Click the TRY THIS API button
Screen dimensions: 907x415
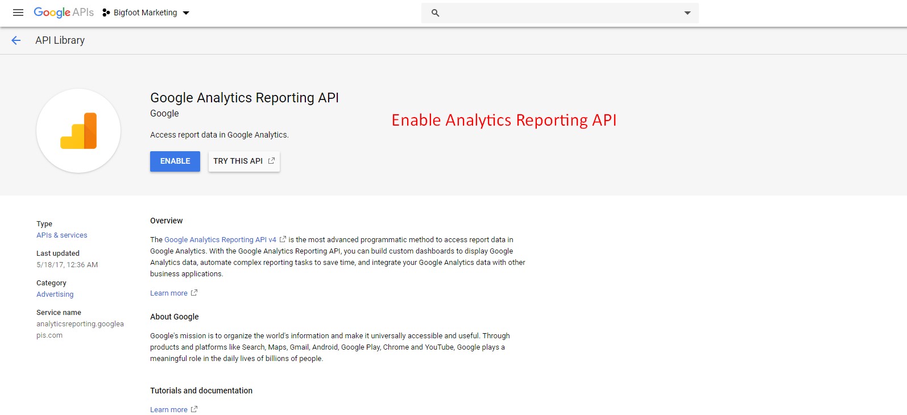(x=244, y=161)
